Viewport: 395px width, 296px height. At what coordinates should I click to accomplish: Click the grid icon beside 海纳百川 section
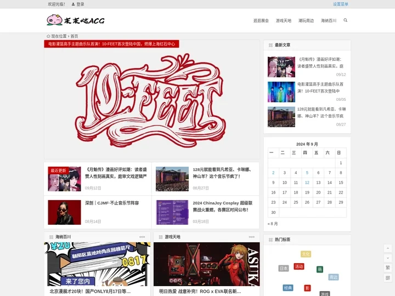click(51, 237)
